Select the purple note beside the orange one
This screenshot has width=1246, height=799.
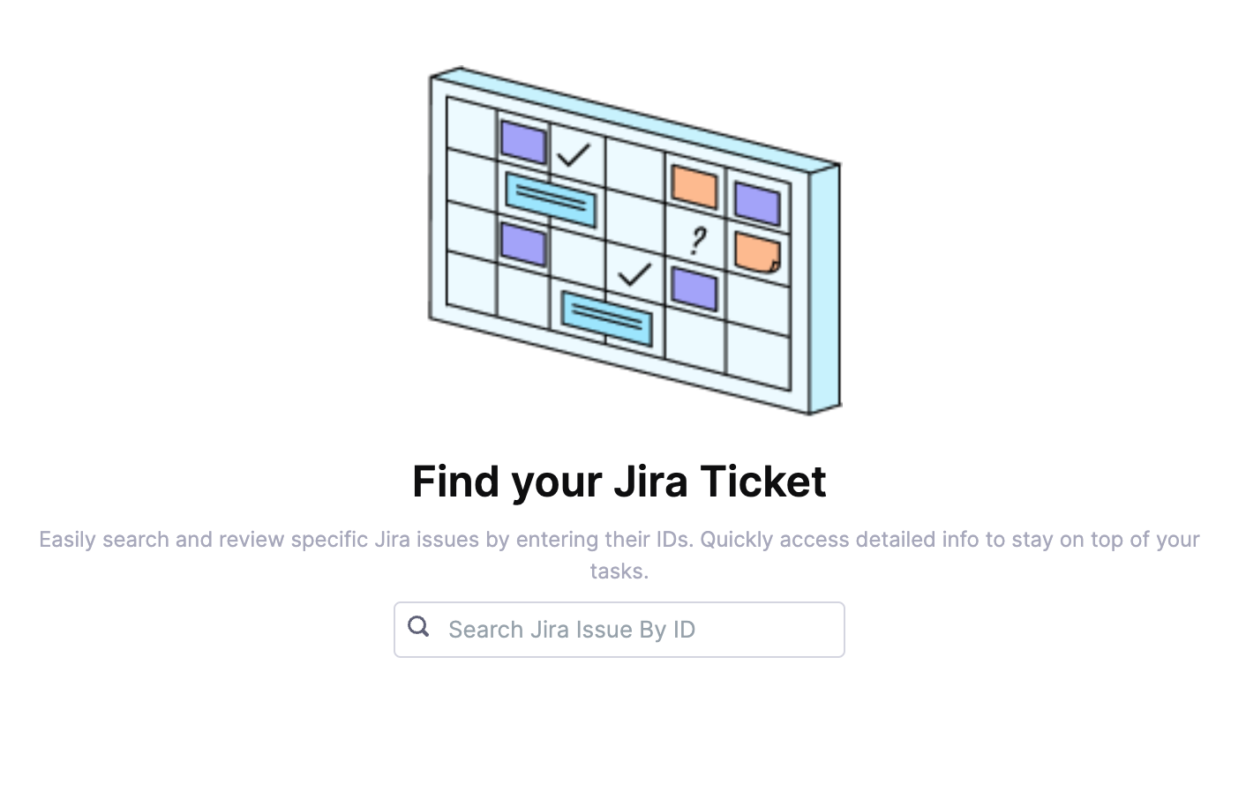point(756,203)
